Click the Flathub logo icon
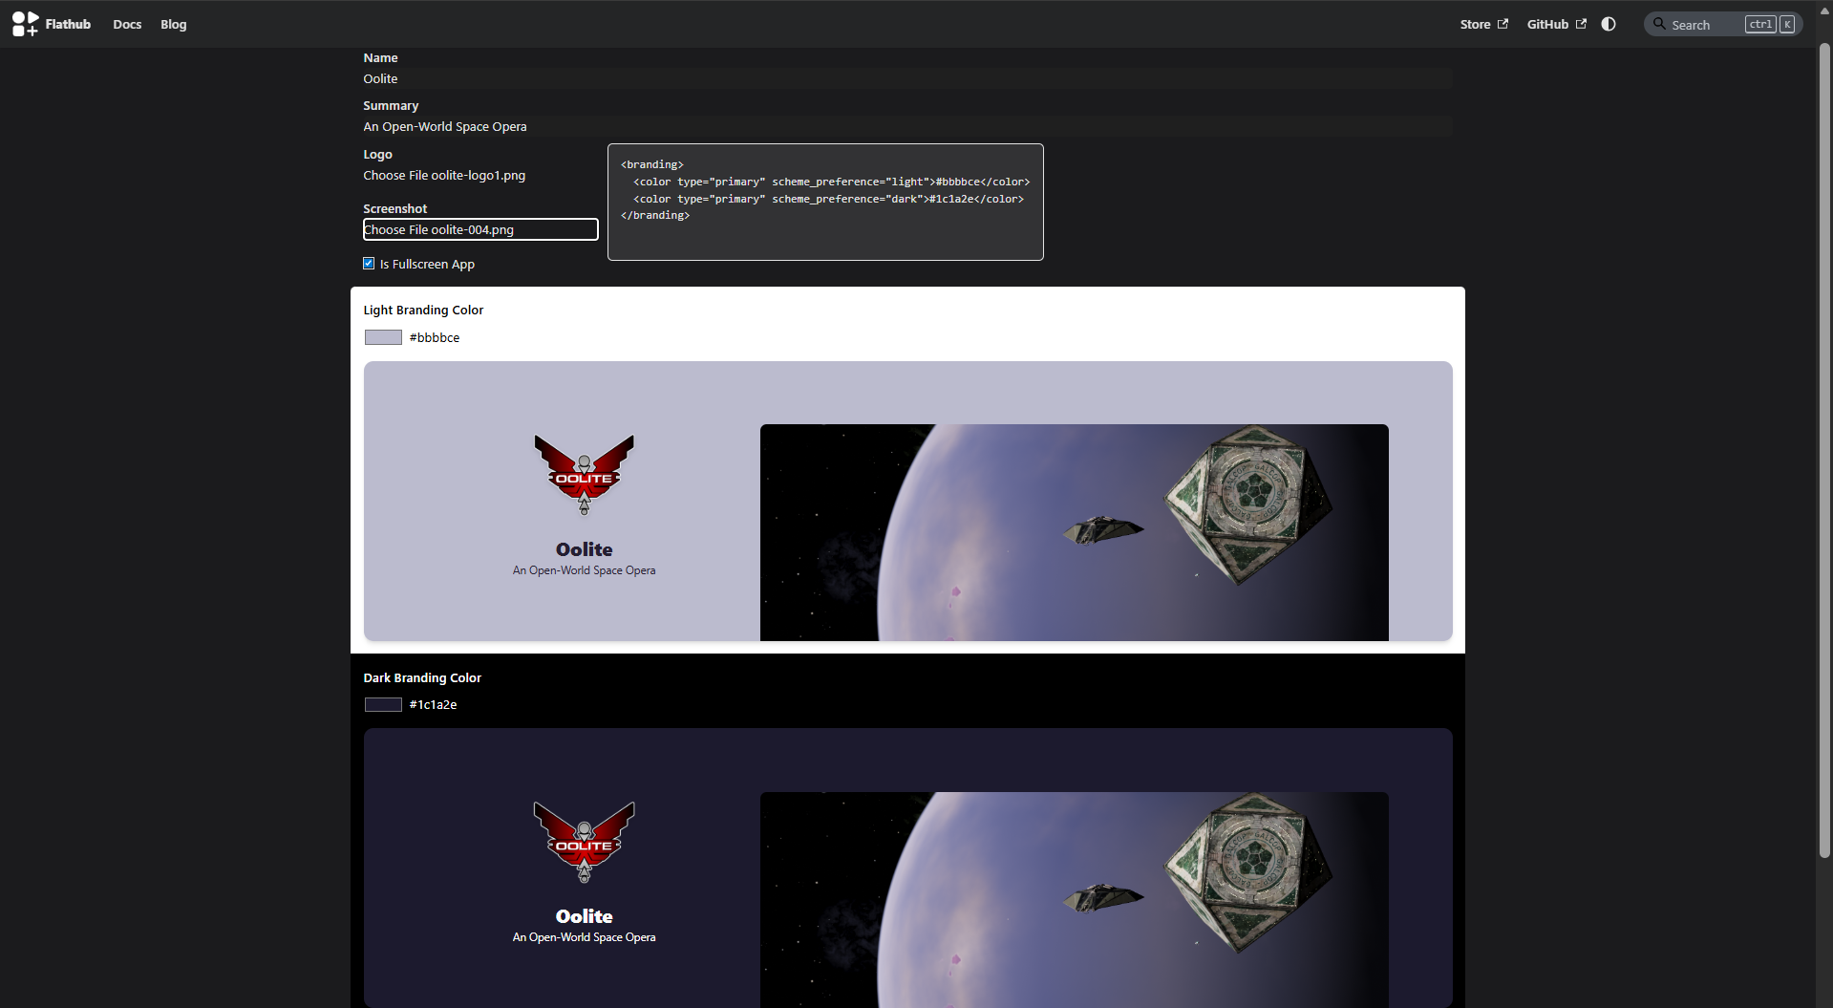This screenshot has width=1833, height=1008. [x=26, y=24]
